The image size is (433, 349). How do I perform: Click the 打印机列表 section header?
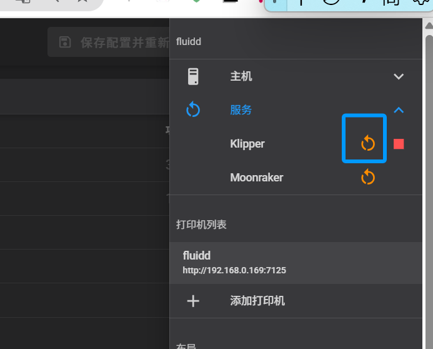[x=201, y=224]
